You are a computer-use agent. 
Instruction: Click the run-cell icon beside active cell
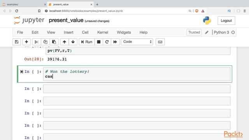click(22, 72)
